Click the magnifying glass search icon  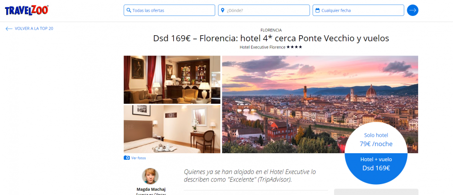pyautogui.click(x=128, y=10)
